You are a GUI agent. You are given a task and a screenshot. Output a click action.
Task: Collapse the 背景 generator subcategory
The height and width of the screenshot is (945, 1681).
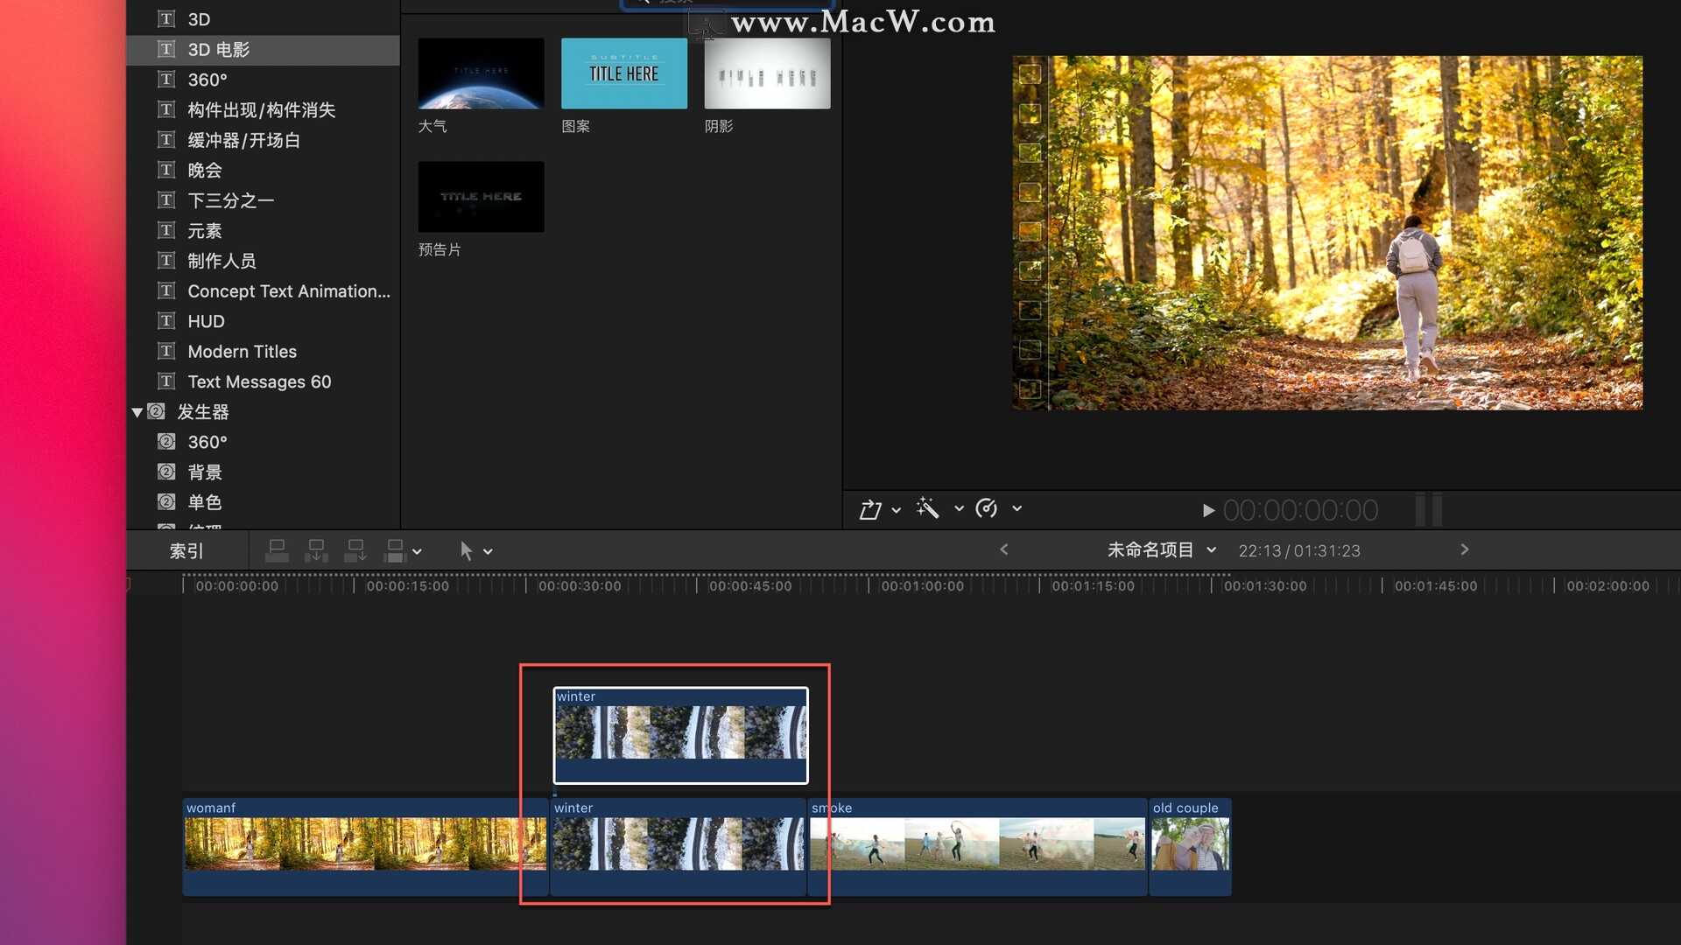coord(204,472)
